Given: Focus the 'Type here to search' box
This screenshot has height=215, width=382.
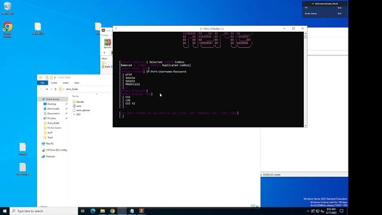Looking at the screenshot, I should pyautogui.click(x=44, y=211).
